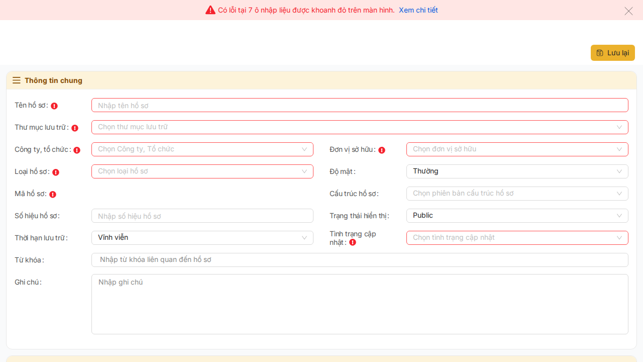Click into the Ghi chú text area
Viewport: 643px width, 362px height.
(x=359, y=304)
